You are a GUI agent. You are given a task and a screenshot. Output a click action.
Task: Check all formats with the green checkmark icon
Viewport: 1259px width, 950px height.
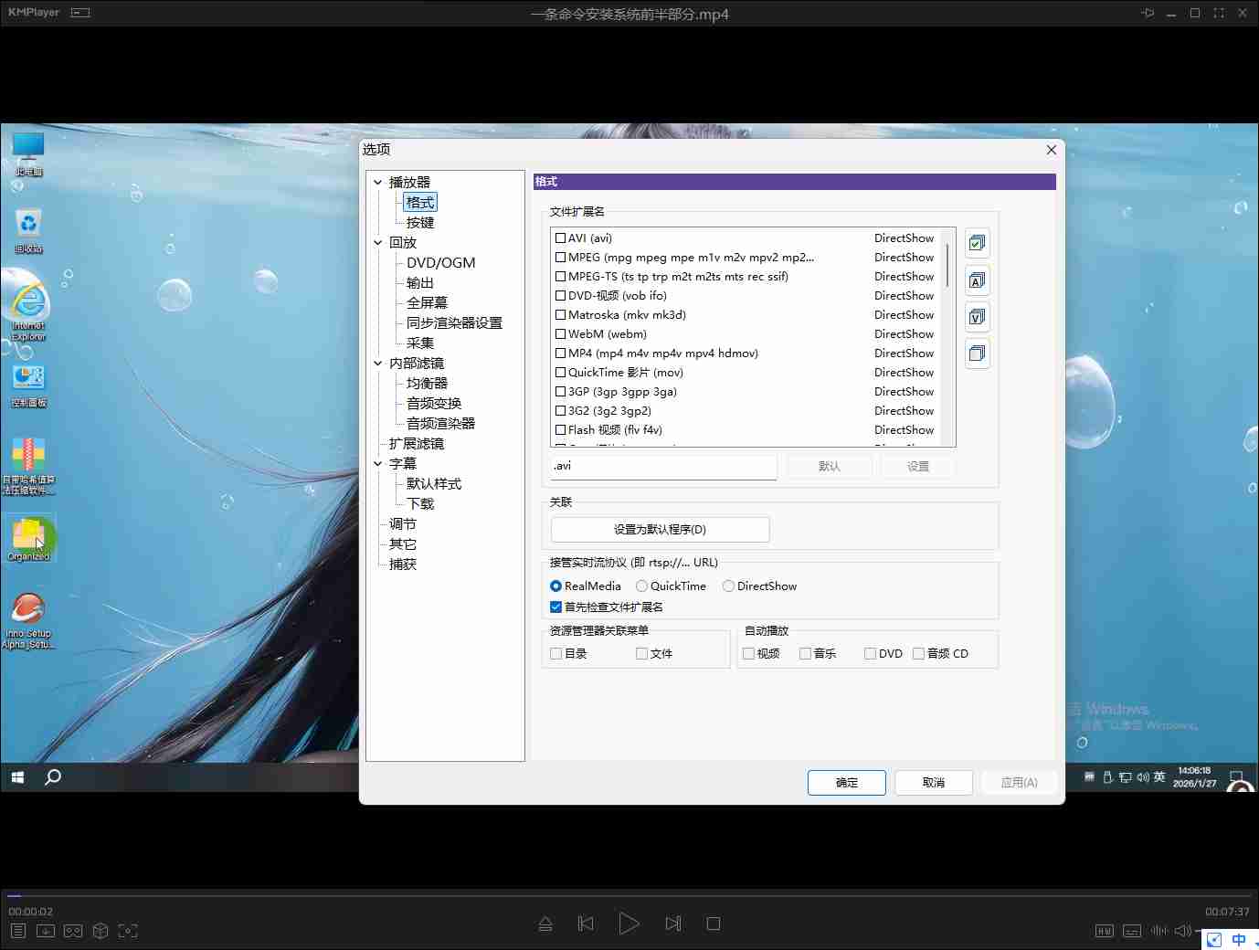[977, 243]
